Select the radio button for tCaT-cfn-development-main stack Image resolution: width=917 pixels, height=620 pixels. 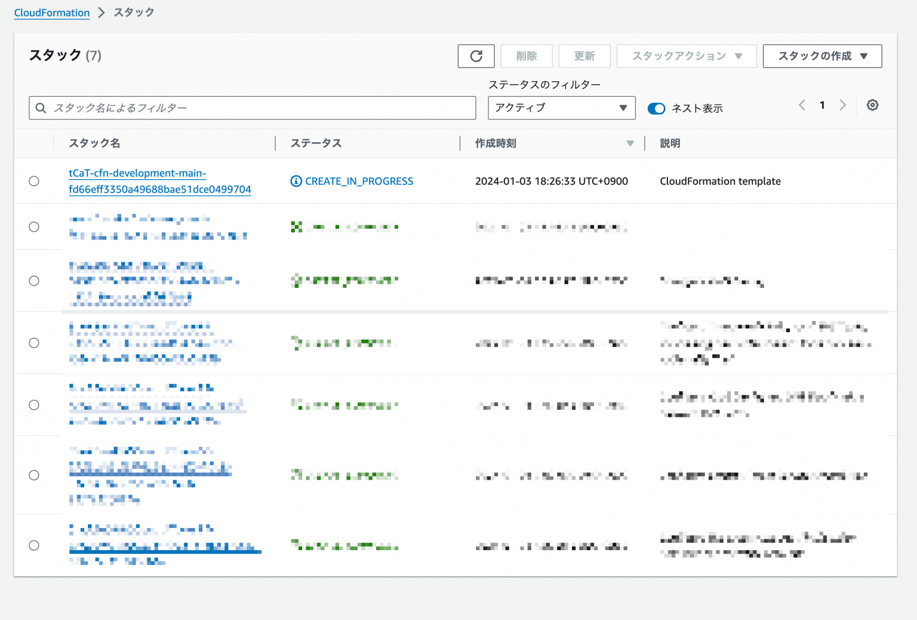[34, 181]
